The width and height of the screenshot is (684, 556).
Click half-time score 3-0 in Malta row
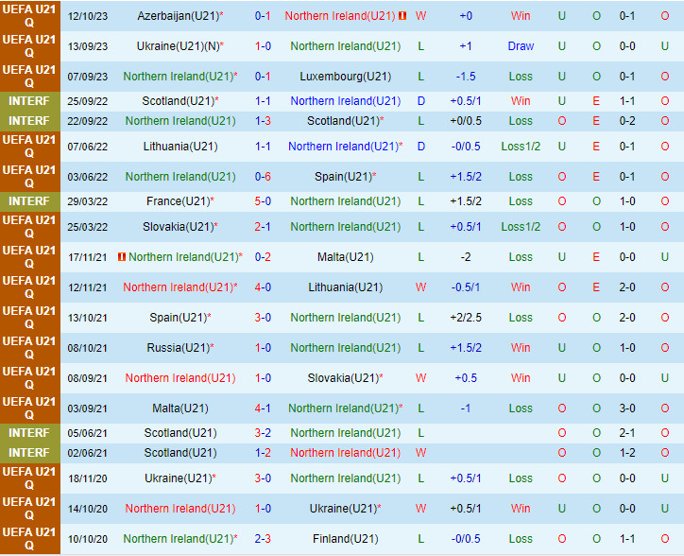tap(627, 408)
